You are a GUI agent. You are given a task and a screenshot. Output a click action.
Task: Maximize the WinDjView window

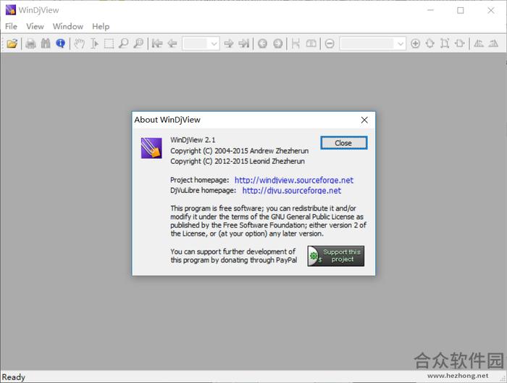pos(461,10)
